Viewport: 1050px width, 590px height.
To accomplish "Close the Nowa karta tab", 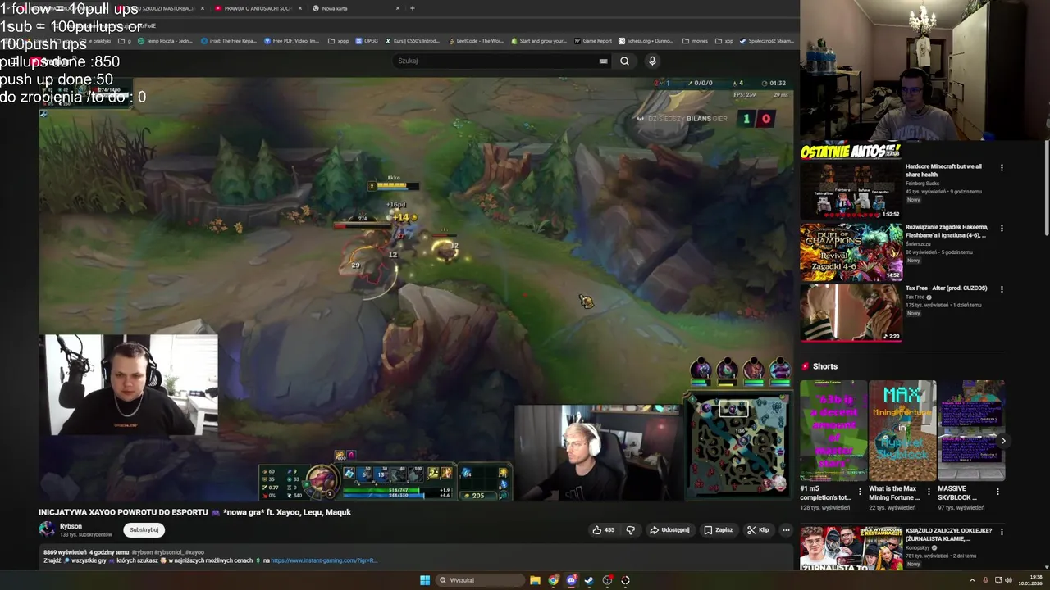I will point(398,8).
